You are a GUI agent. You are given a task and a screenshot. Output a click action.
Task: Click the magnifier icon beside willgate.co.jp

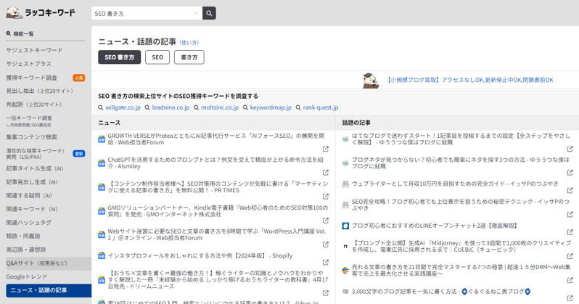pyautogui.click(x=101, y=108)
